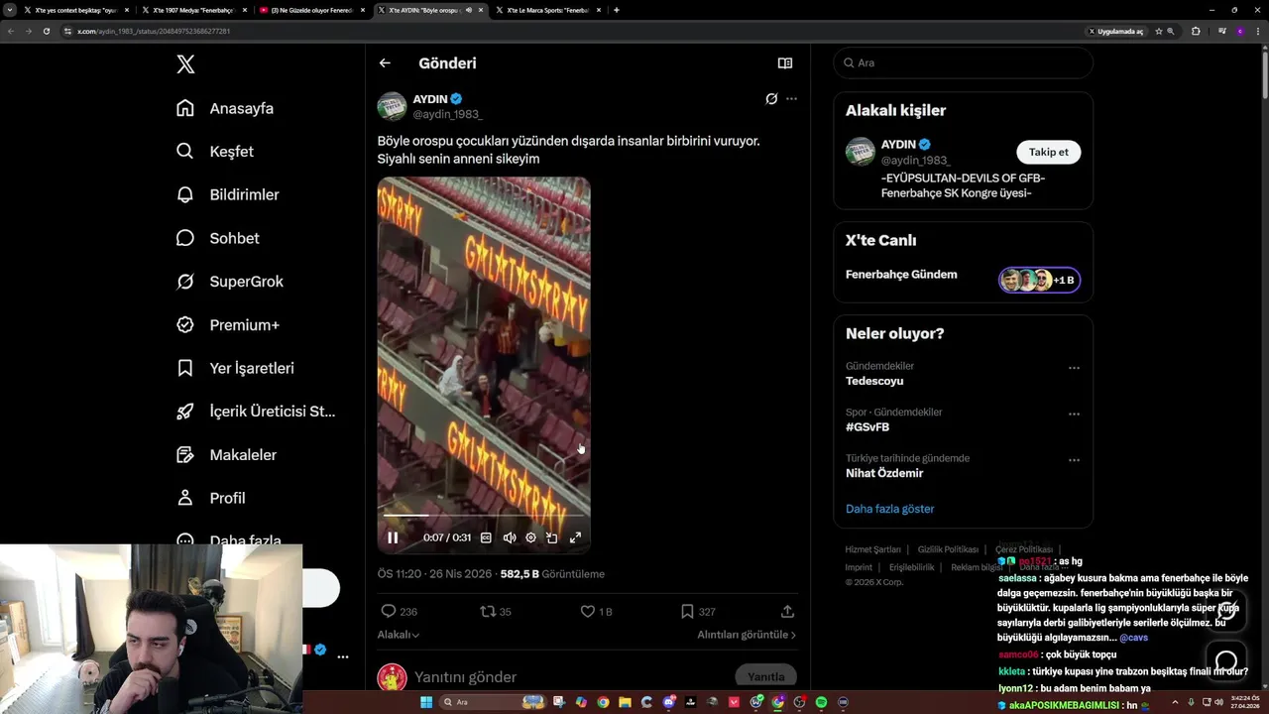This screenshot has height=714, width=1269.
Task: Toggle video captions
Action: click(486, 537)
